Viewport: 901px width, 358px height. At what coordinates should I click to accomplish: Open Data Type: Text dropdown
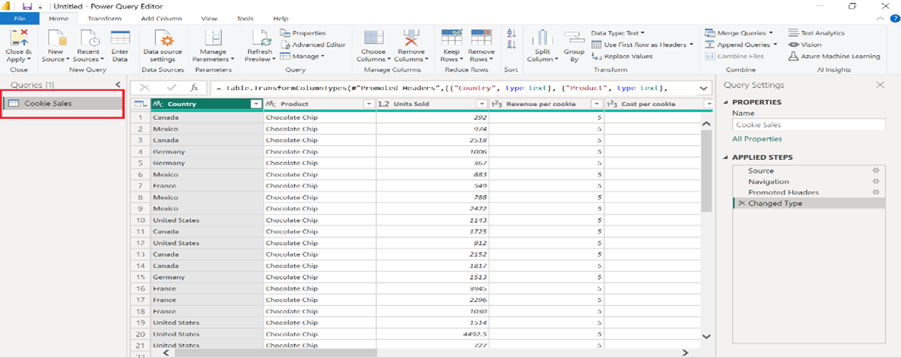pos(618,33)
